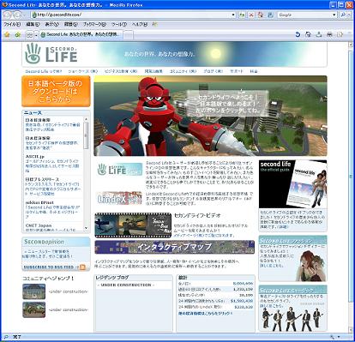Click the 'UNDER CONSTRUCTION' text in レジデンツブログ panel
Screen dimensions: 355x342
pyautogui.click(x=126, y=285)
